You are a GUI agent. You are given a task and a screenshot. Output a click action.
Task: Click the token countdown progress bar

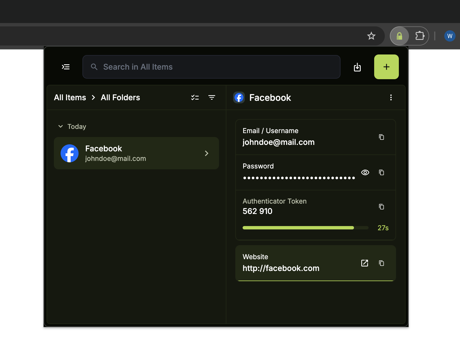(305, 228)
